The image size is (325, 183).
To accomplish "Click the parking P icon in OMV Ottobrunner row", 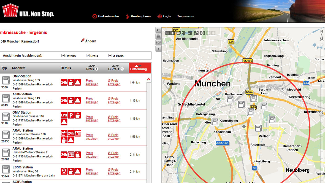I will pyautogui.click(x=71, y=115).
